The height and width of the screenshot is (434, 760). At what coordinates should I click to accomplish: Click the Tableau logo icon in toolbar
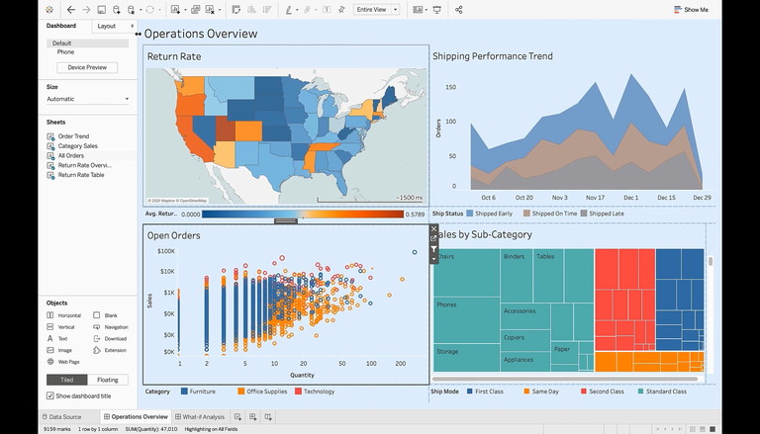click(50, 10)
